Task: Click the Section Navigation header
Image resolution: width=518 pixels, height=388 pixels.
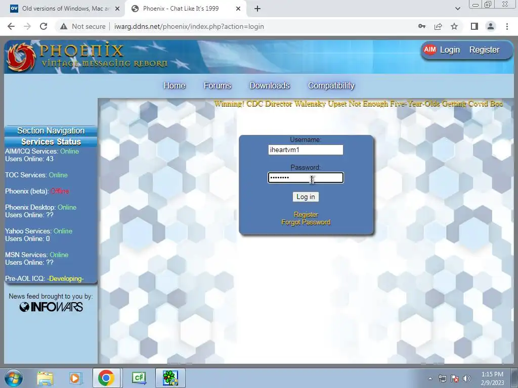Action: point(51,131)
